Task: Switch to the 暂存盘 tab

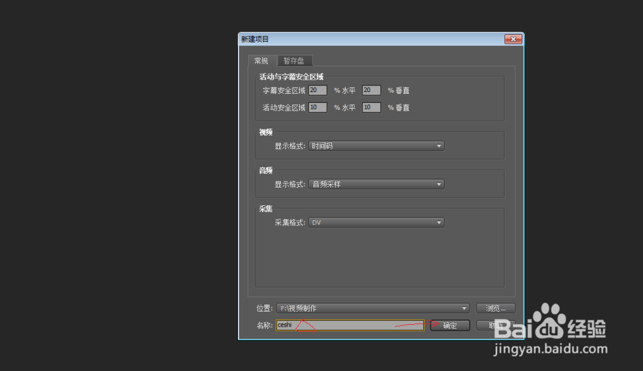Action: pyautogui.click(x=294, y=60)
